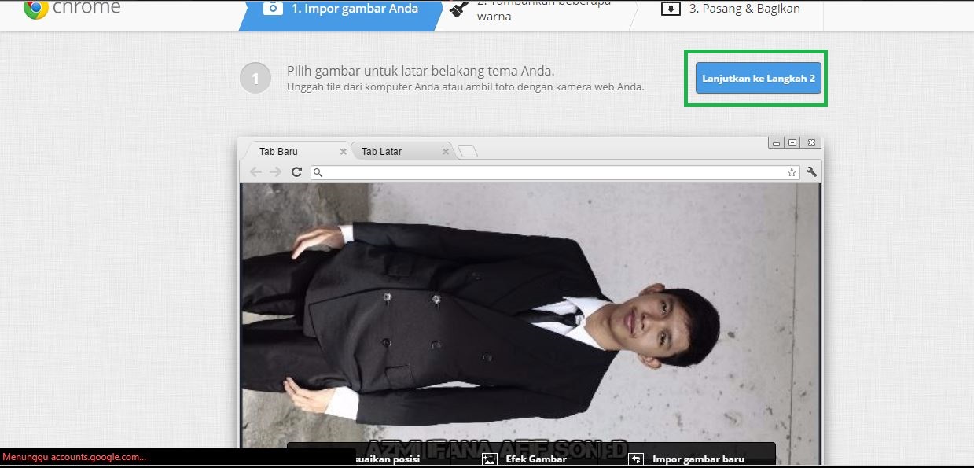This screenshot has width=974, height=468.
Task: Click the Menunggu accounts.google.com status text
Action: (74, 457)
